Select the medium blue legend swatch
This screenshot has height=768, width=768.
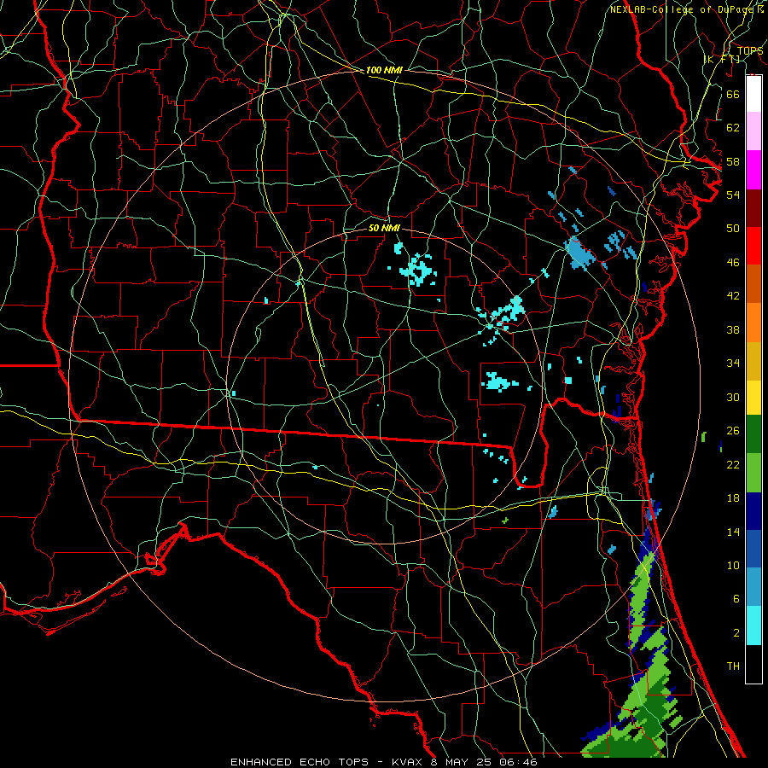[753, 549]
